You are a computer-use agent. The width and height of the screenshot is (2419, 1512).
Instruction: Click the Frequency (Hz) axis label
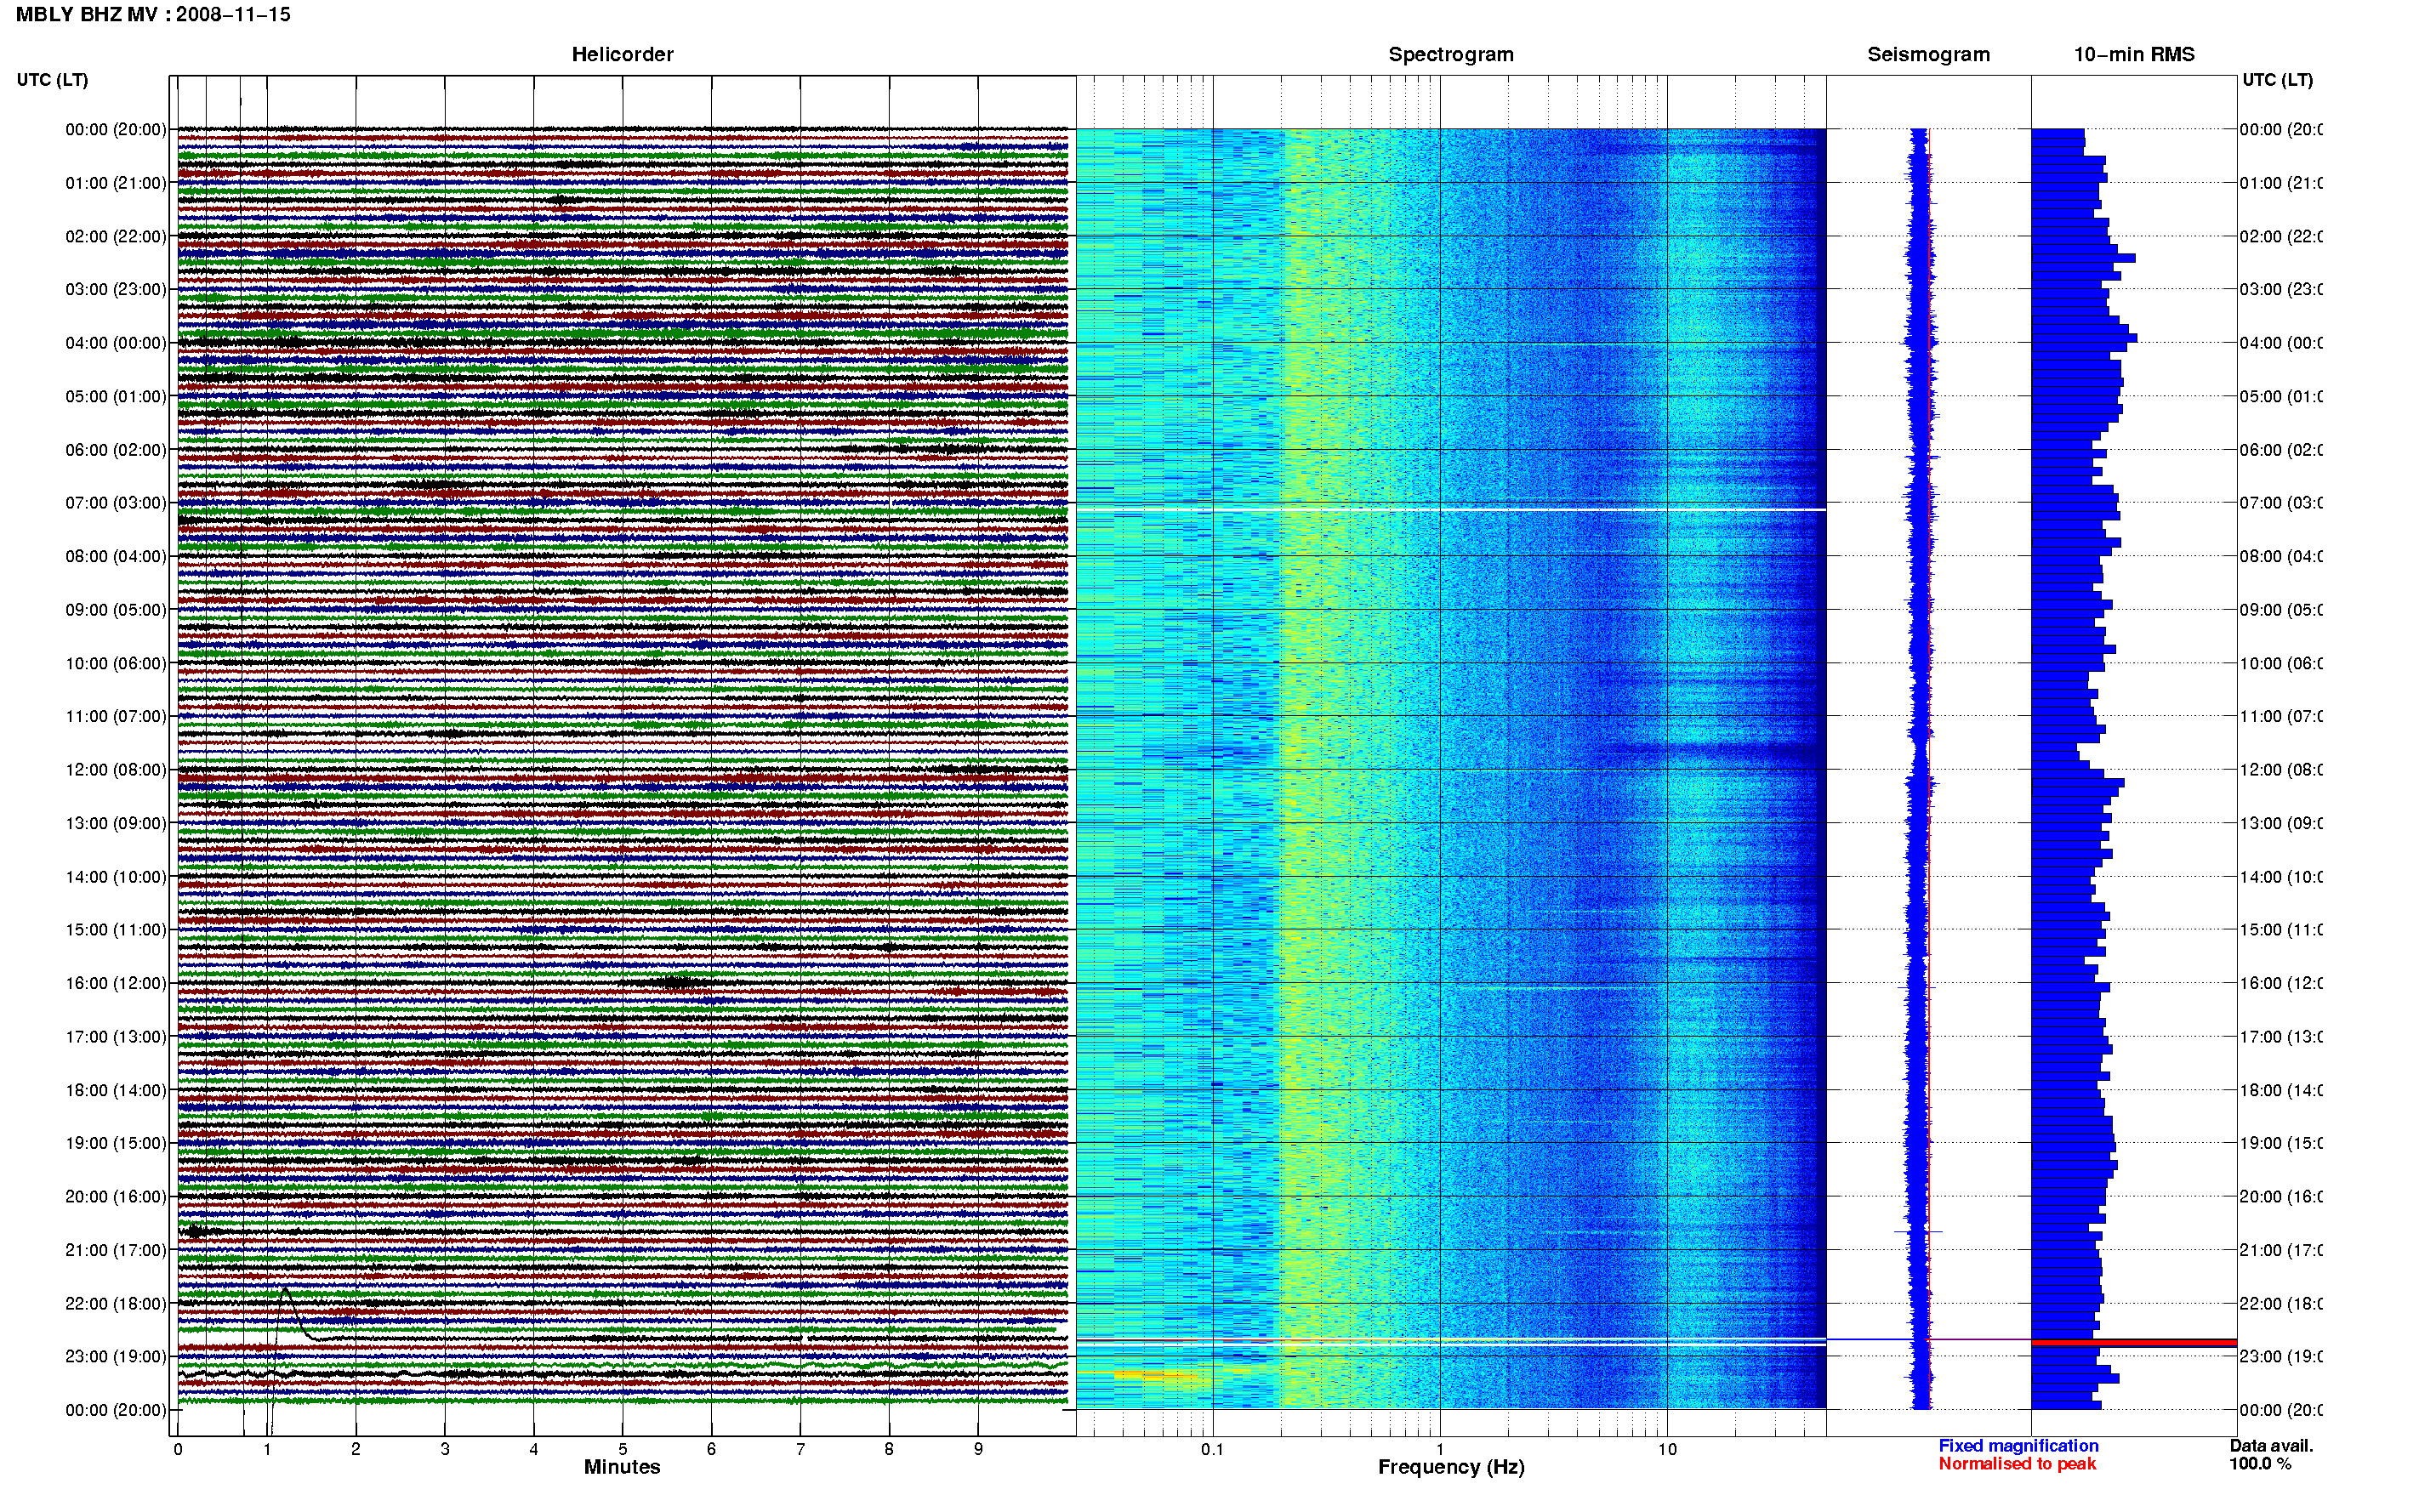pyautogui.click(x=1451, y=1468)
